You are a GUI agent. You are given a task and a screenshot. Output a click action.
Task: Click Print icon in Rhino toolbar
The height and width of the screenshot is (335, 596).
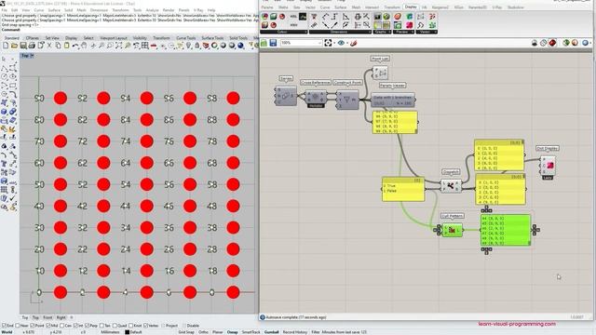tap(32, 46)
